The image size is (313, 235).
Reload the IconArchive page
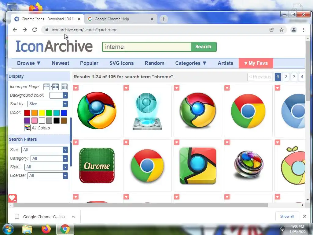35,30
